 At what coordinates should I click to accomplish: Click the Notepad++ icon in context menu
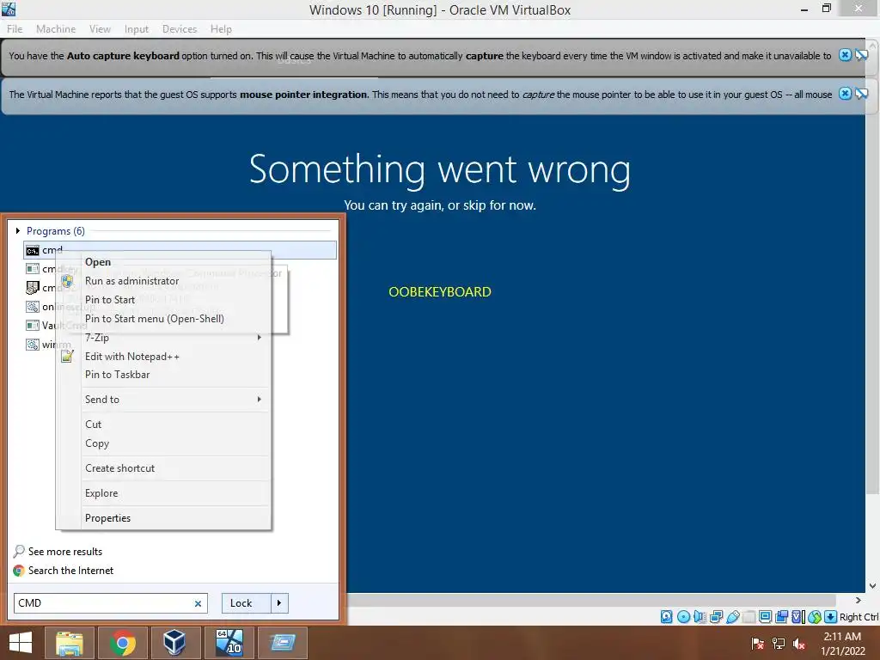(x=67, y=356)
